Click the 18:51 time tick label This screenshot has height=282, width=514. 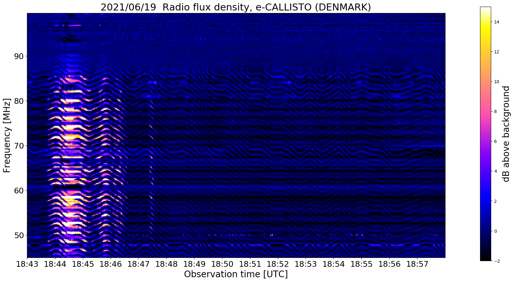pyautogui.click(x=250, y=264)
